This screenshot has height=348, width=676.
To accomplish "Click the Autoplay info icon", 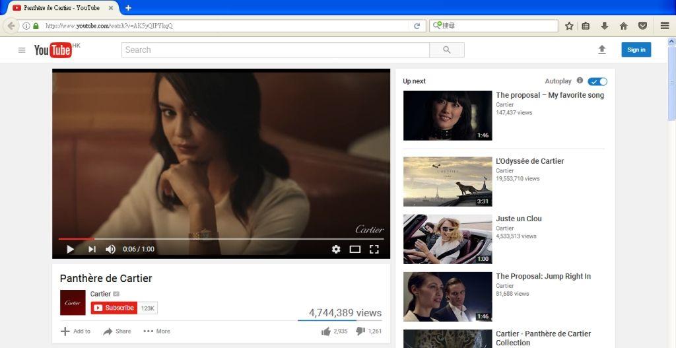I will (580, 81).
